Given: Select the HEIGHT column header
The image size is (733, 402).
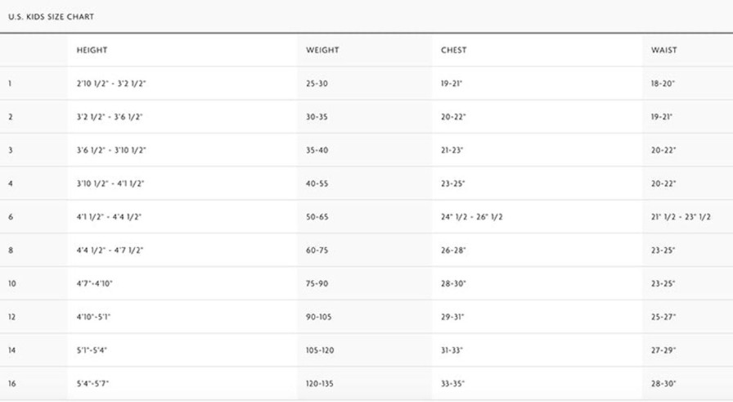Looking at the screenshot, I should pyautogui.click(x=92, y=50).
